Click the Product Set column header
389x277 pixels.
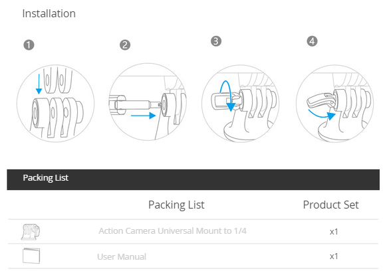(330, 205)
